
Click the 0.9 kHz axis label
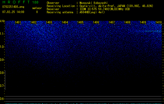click(2, 60)
